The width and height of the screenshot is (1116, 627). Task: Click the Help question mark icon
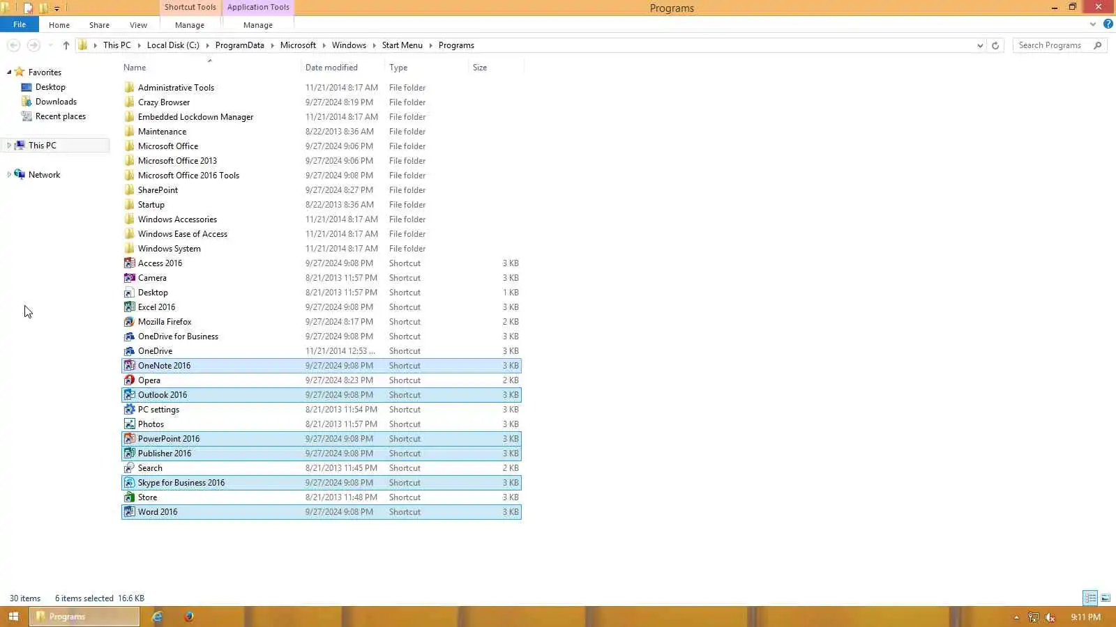click(x=1108, y=24)
